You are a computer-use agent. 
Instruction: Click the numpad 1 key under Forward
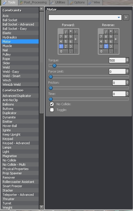(61, 46)
